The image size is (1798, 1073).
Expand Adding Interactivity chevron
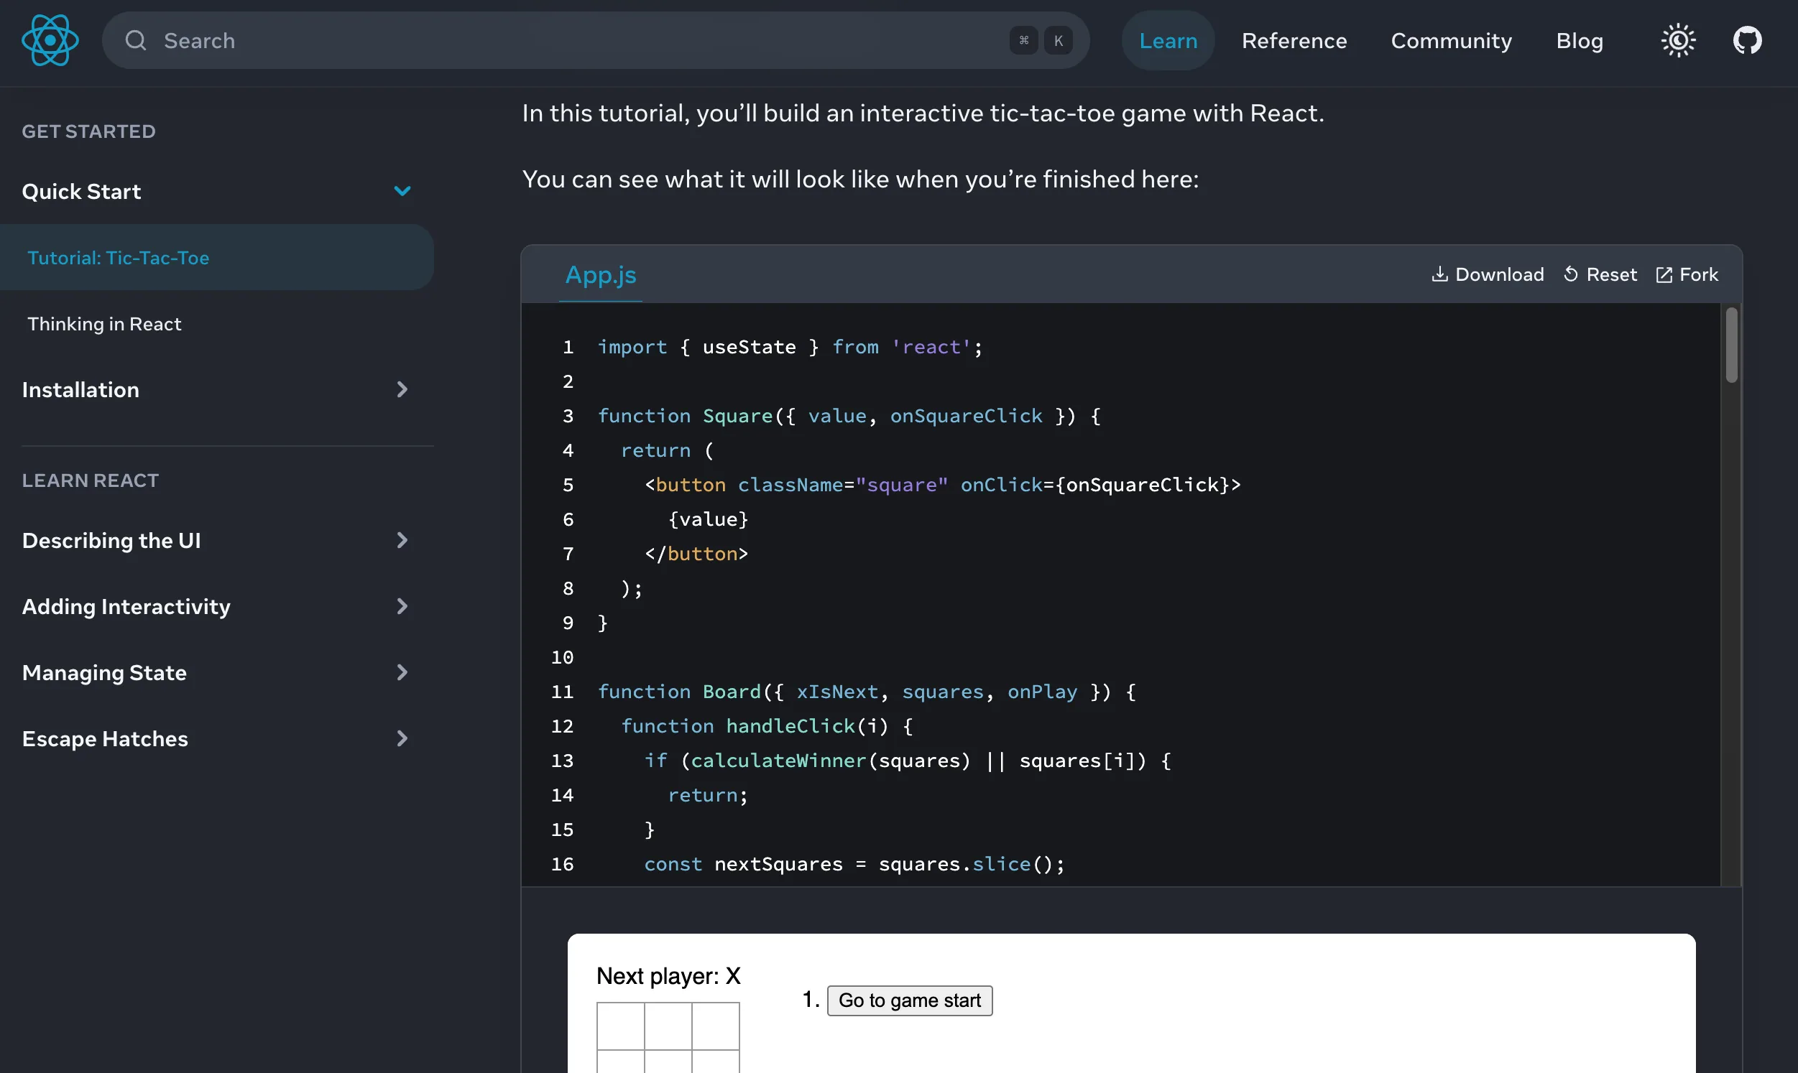coord(402,606)
